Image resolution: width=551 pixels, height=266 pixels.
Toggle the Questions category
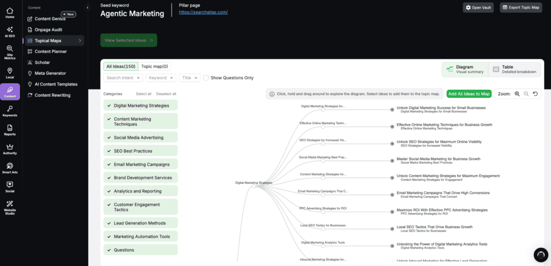click(140, 250)
